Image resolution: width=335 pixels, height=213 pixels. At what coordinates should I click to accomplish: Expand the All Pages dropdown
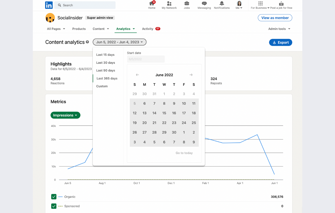56,29
